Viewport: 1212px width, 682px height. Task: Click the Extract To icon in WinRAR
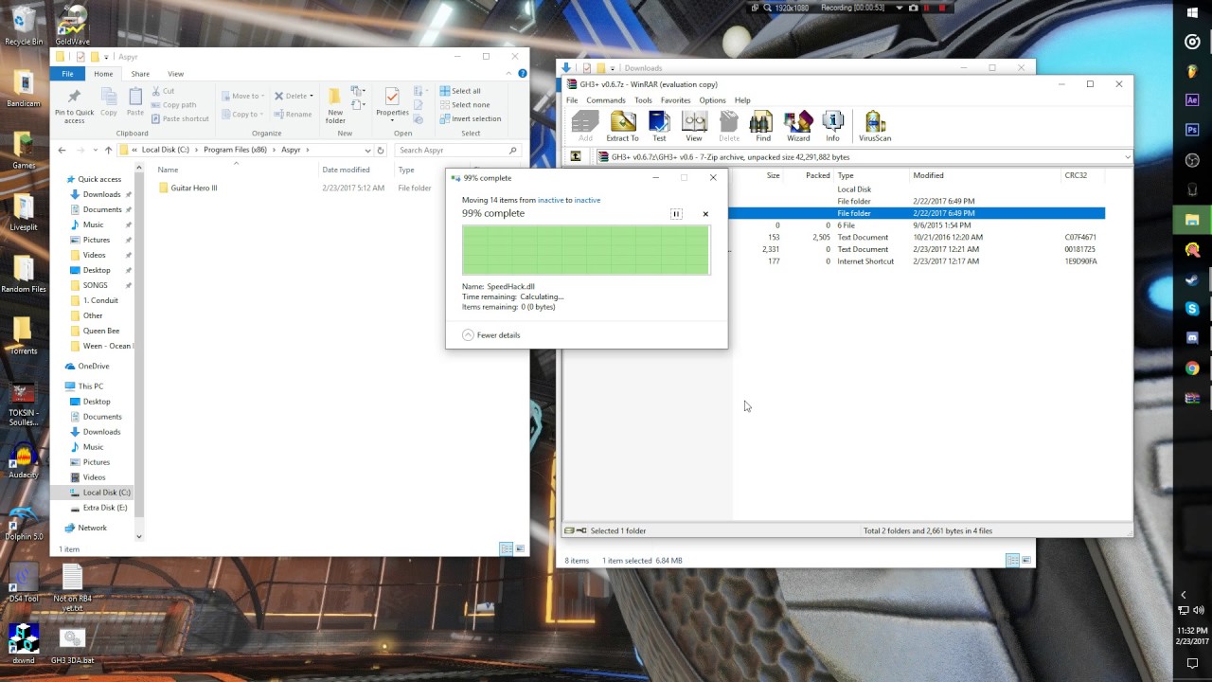pyautogui.click(x=622, y=126)
